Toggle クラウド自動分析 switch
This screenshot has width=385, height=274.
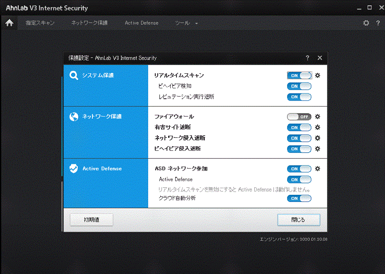[x=299, y=198]
